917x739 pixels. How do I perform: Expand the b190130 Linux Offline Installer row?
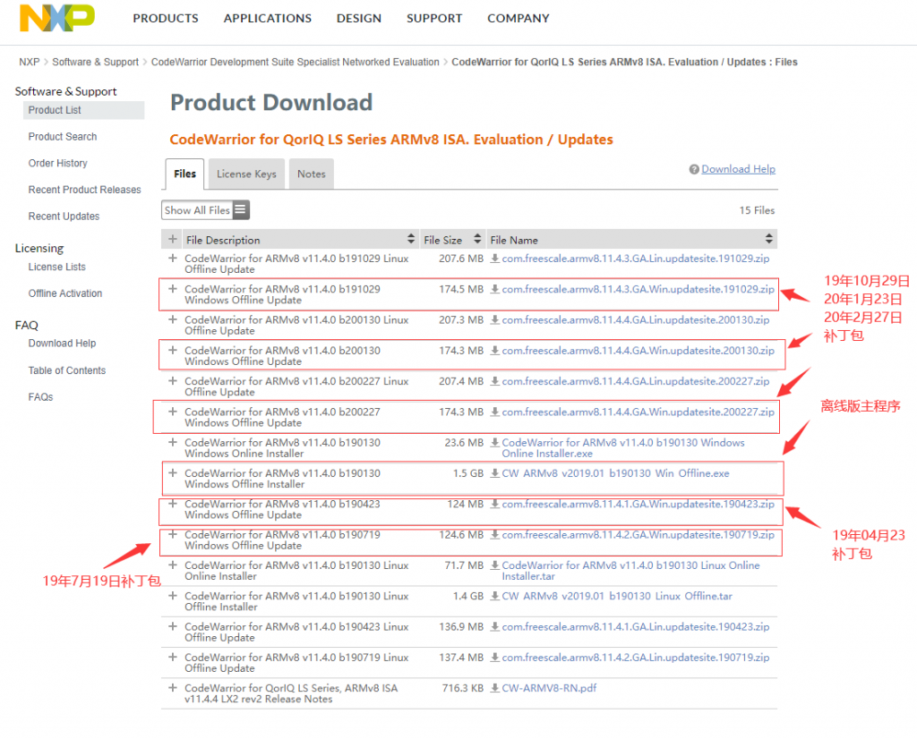click(173, 595)
